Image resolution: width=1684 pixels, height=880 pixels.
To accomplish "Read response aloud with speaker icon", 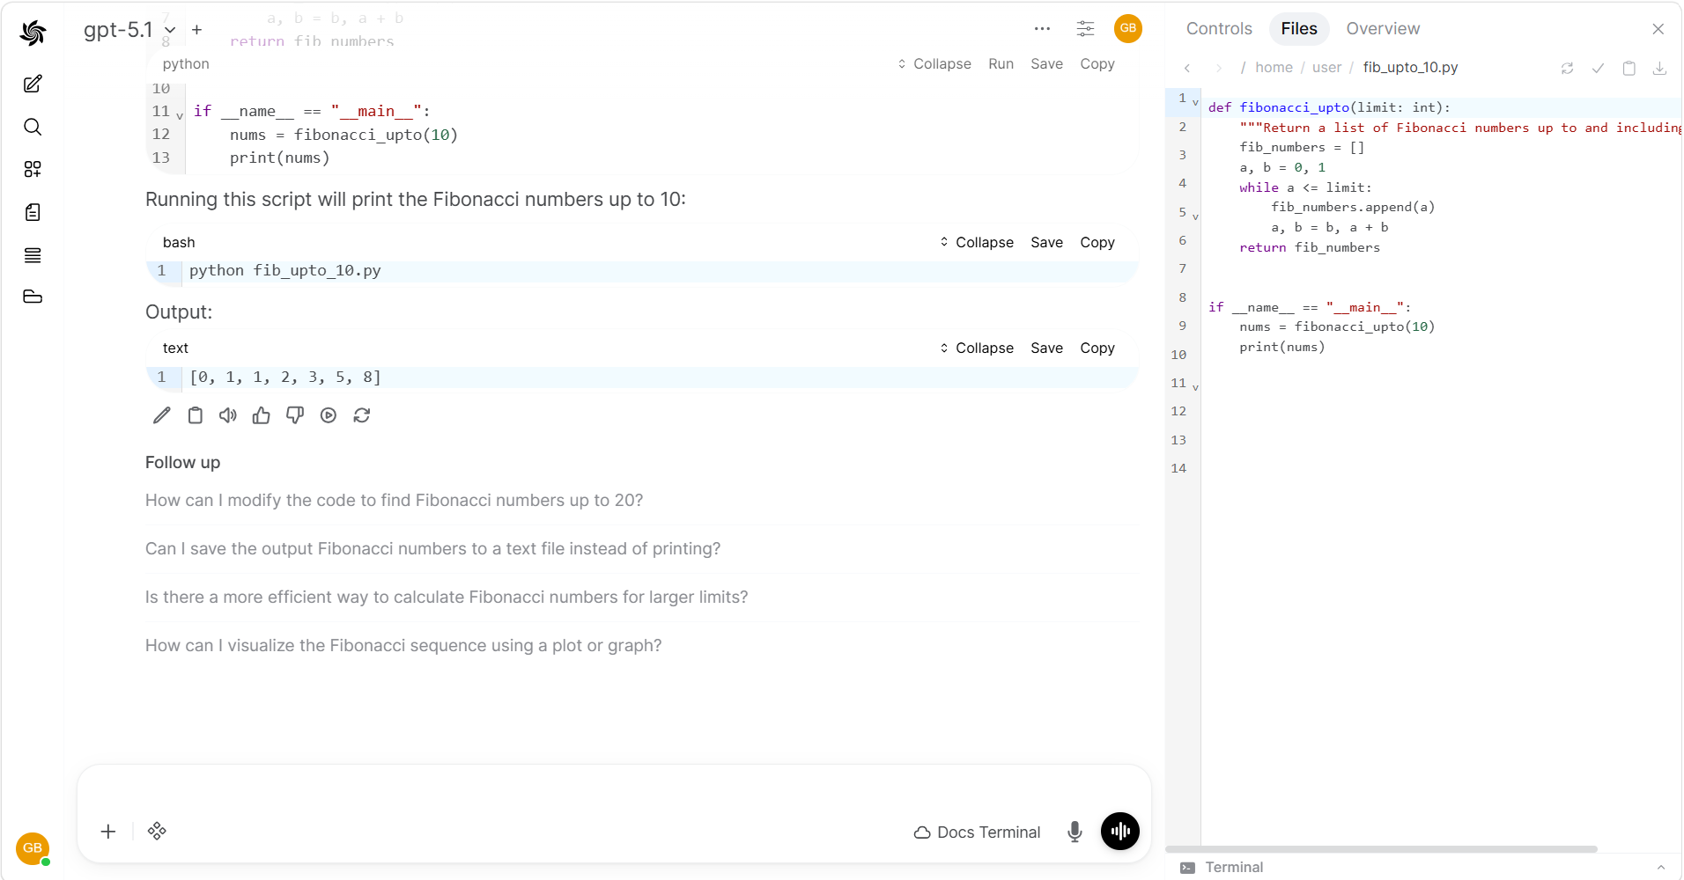I will click(x=228, y=415).
